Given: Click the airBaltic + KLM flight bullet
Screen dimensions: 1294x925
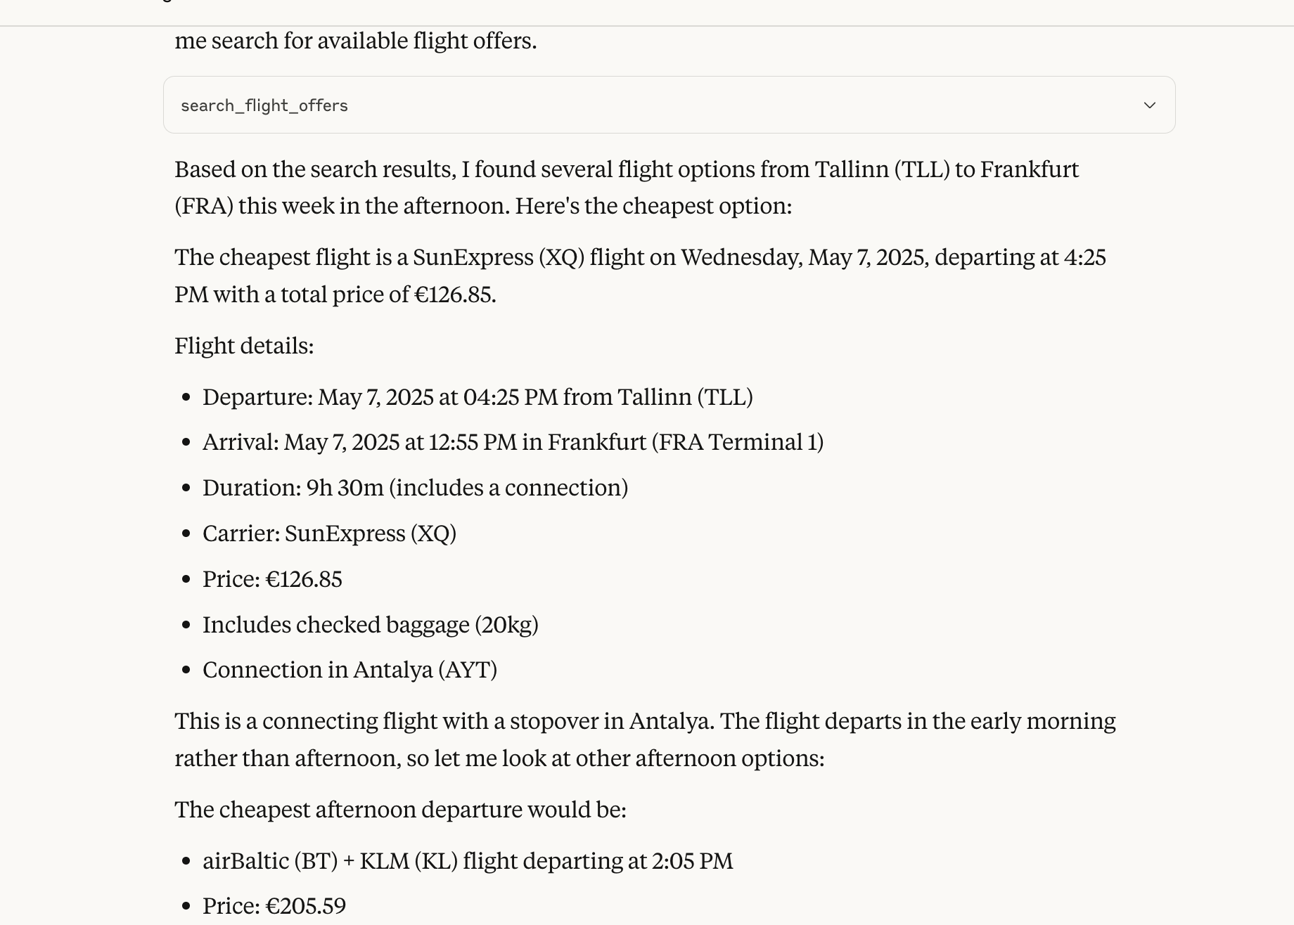Looking at the screenshot, I should (468, 861).
